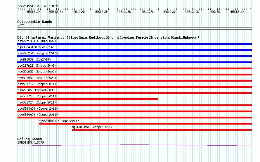Select the blue bar under nsv998852
Viewport: 260px width, 162px height.
[x=134, y=62]
